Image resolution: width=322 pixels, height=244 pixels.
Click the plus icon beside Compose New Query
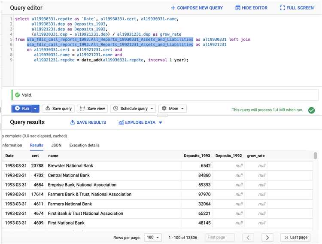click(x=173, y=8)
